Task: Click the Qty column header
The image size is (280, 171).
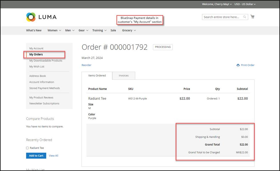Action: [217, 89]
